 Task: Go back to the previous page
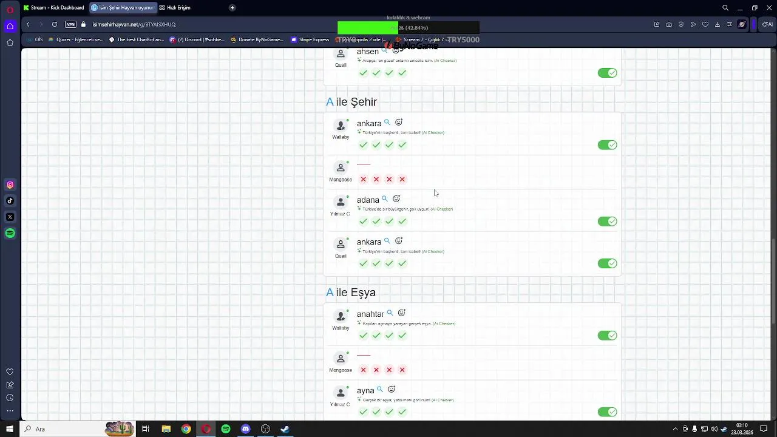(x=28, y=24)
